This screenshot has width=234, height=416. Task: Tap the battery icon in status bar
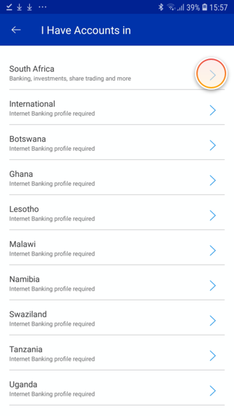(x=204, y=7)
